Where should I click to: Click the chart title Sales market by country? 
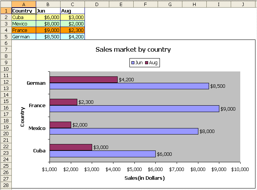tap(133, 49)
